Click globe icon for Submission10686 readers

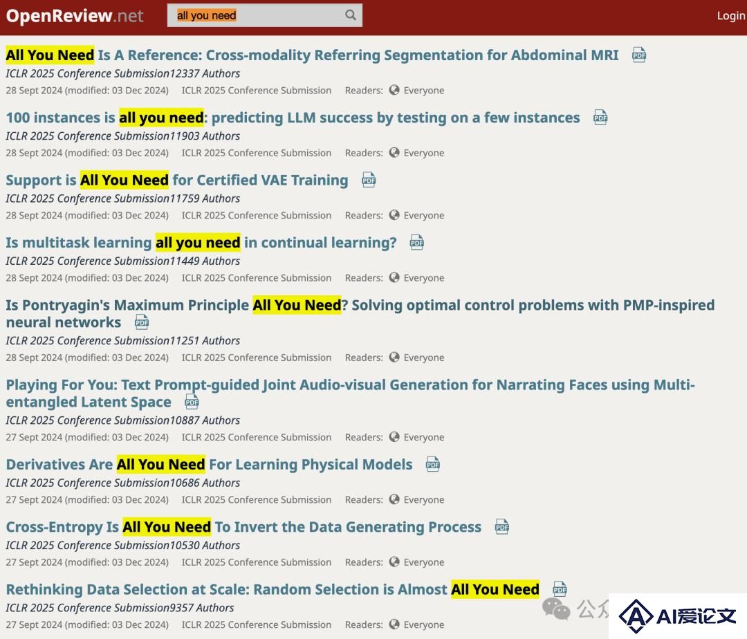click(x=394, y=499)
